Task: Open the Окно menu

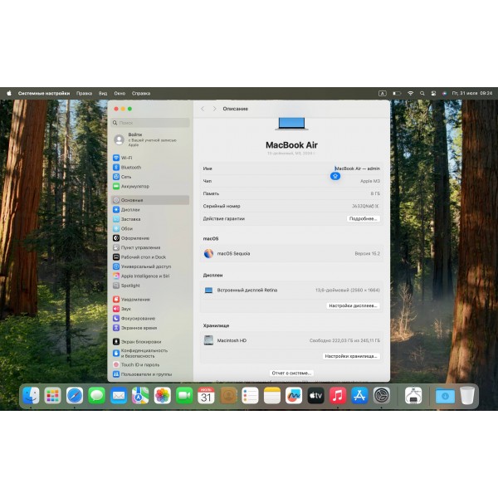Action: pos(120,93)
